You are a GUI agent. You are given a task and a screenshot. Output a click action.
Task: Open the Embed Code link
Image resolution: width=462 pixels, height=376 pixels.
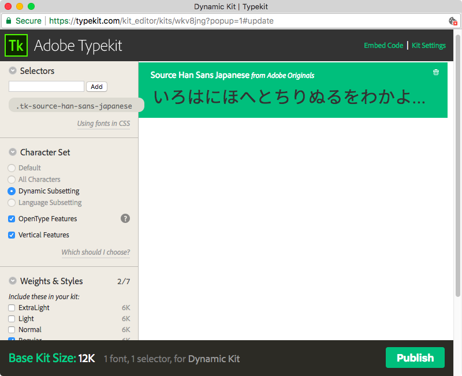[x=383, y=46]
